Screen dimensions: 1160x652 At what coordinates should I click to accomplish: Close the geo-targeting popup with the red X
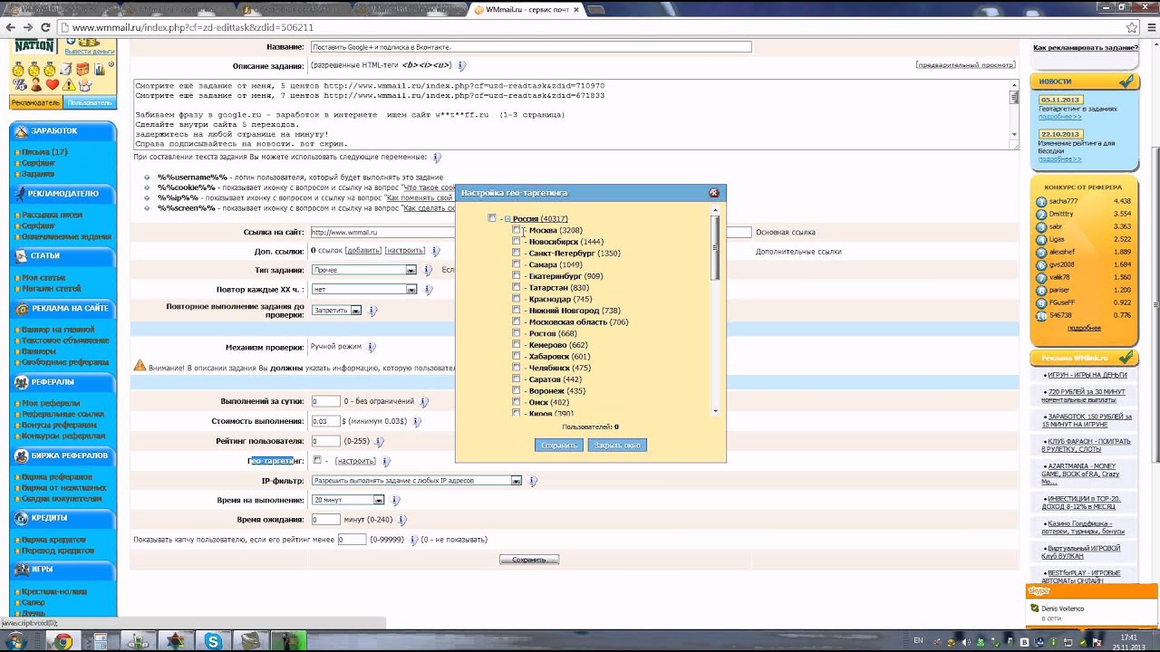pyautogui.click(x=713, y=193)
